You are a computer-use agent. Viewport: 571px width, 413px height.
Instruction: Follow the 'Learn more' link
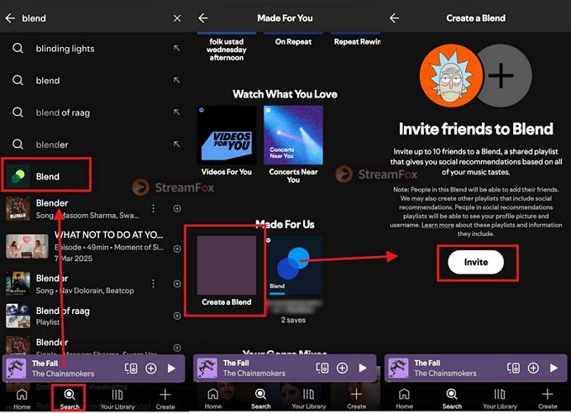[x=438, y=225]
